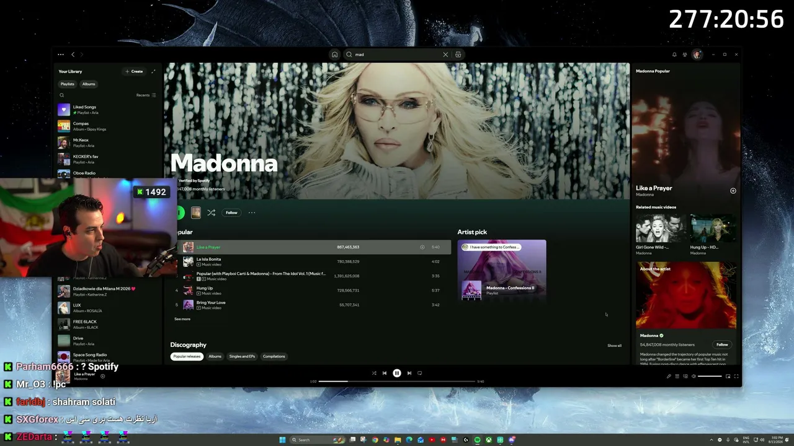Open Madonna - Confessions II artist pick
This screenshot has width=794, height=446.
(x=502, y=270)
